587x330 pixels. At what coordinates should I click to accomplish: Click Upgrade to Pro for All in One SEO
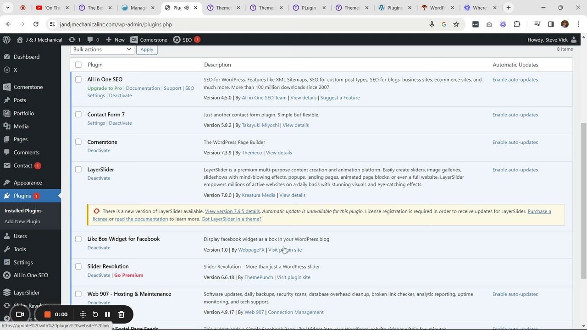(105, 88)
